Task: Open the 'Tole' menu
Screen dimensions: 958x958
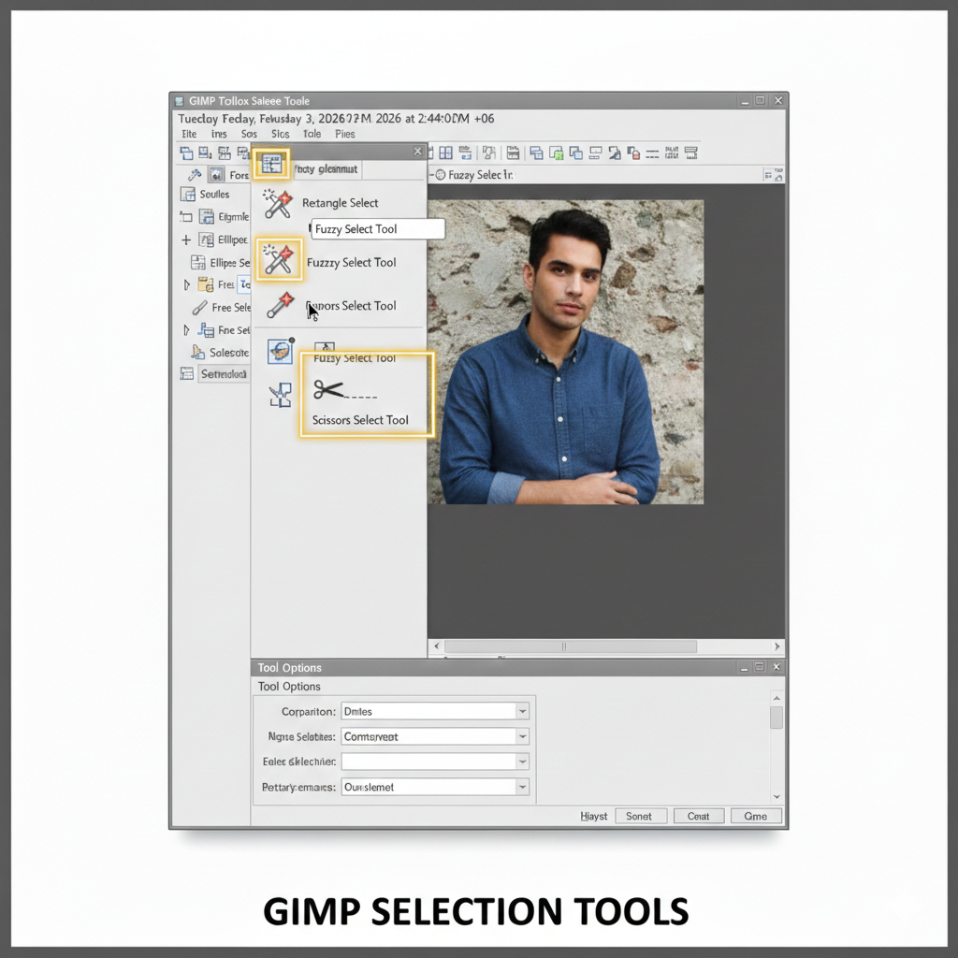Action: pyautogui.click(x=312, y=134)
